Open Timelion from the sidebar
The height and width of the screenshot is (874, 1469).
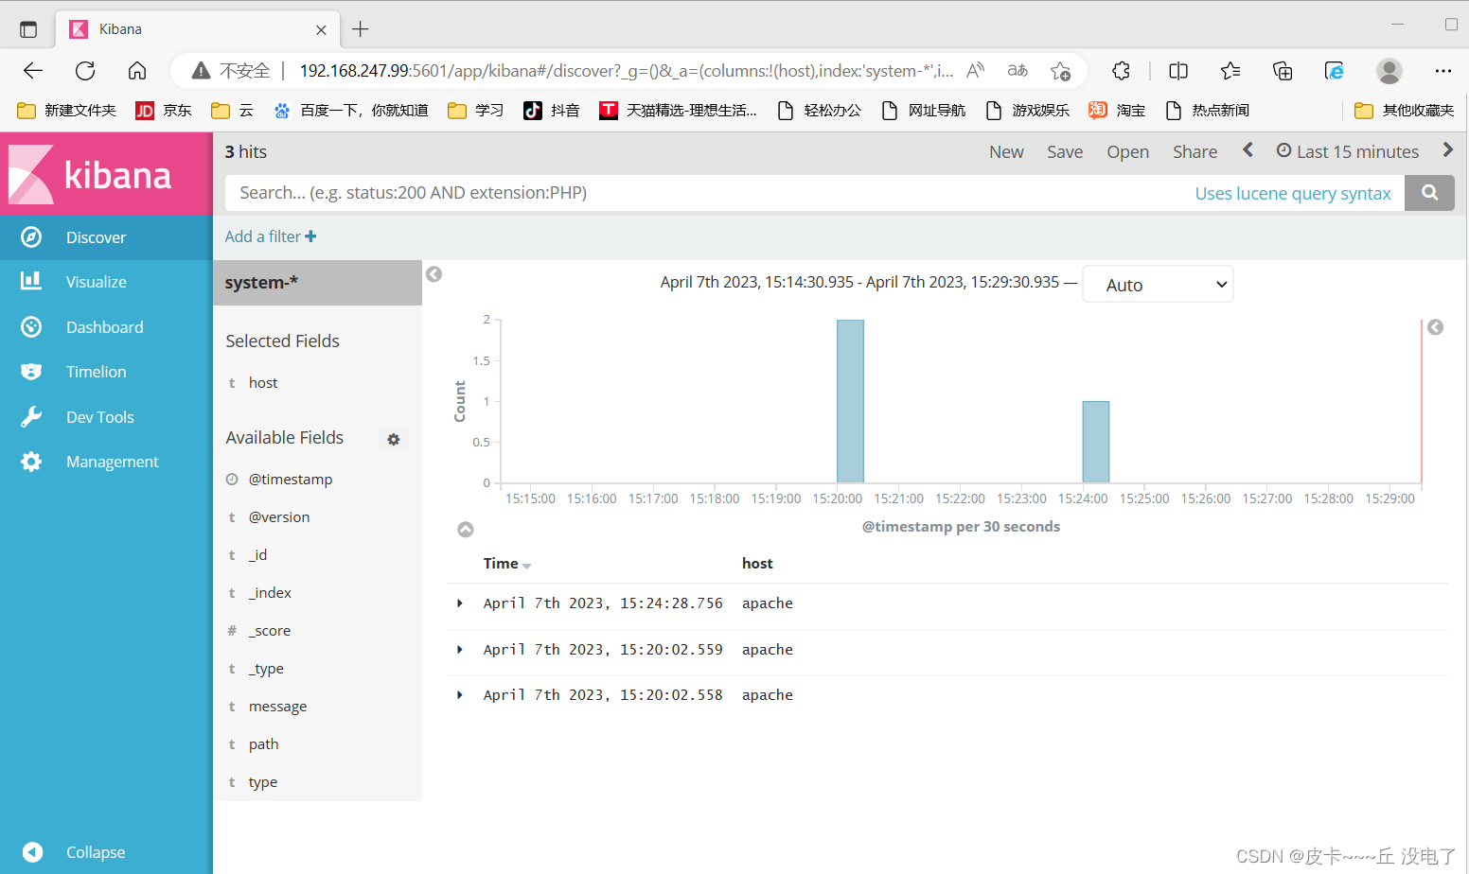point(106,372)
